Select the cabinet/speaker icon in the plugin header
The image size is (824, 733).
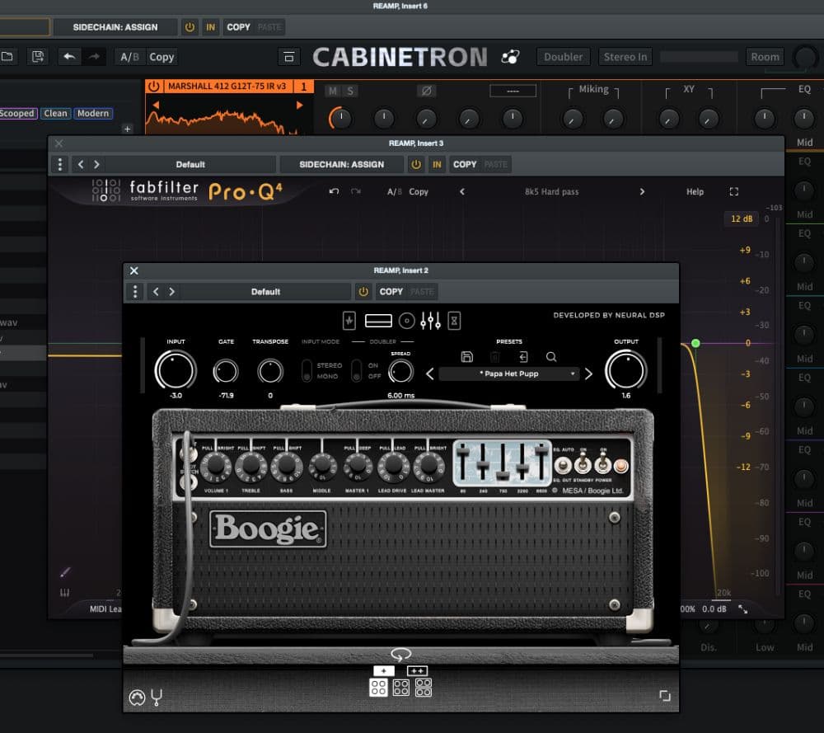[406, 320]
